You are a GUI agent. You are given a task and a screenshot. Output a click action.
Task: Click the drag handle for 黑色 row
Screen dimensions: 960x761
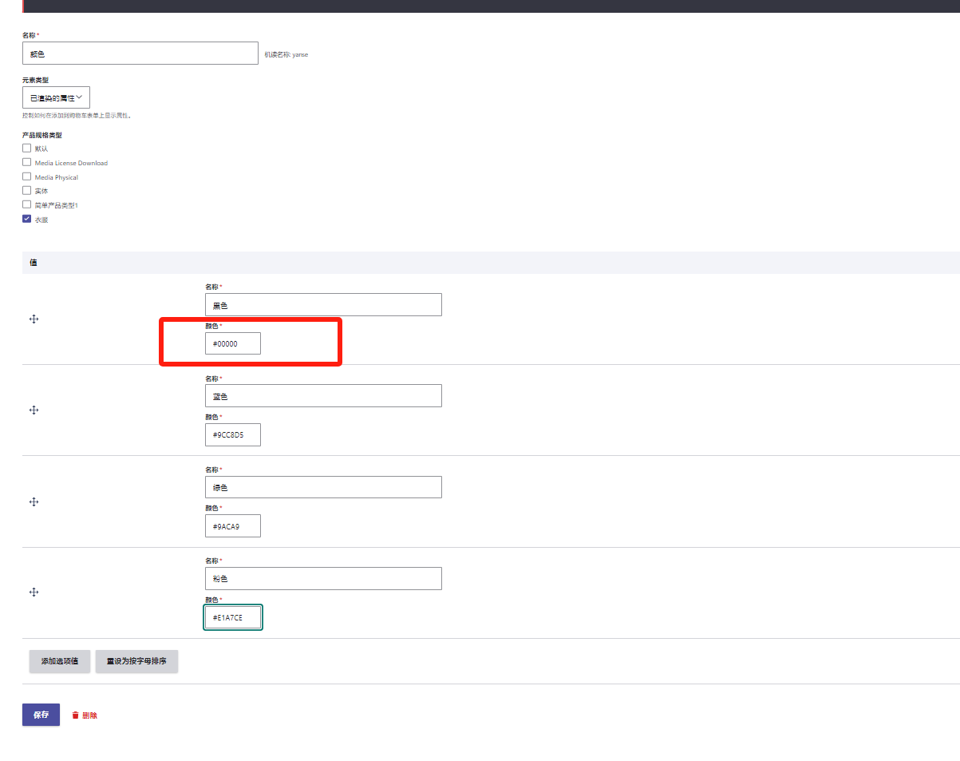point(34,319)
